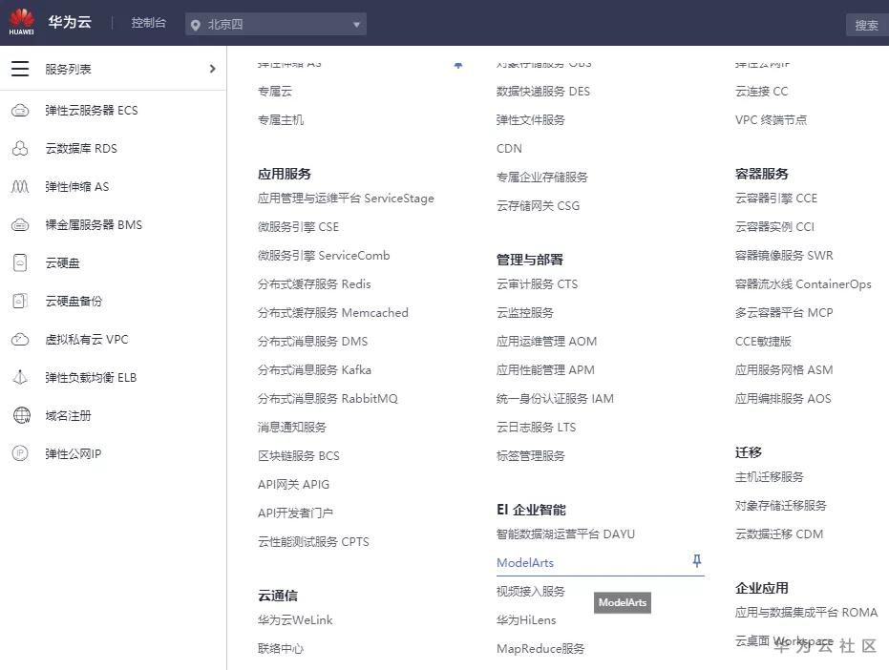Open 多云容器平台 MCP
Image resolution: width=889 pixels, height=670 pixels.
(x=784, y=313)
